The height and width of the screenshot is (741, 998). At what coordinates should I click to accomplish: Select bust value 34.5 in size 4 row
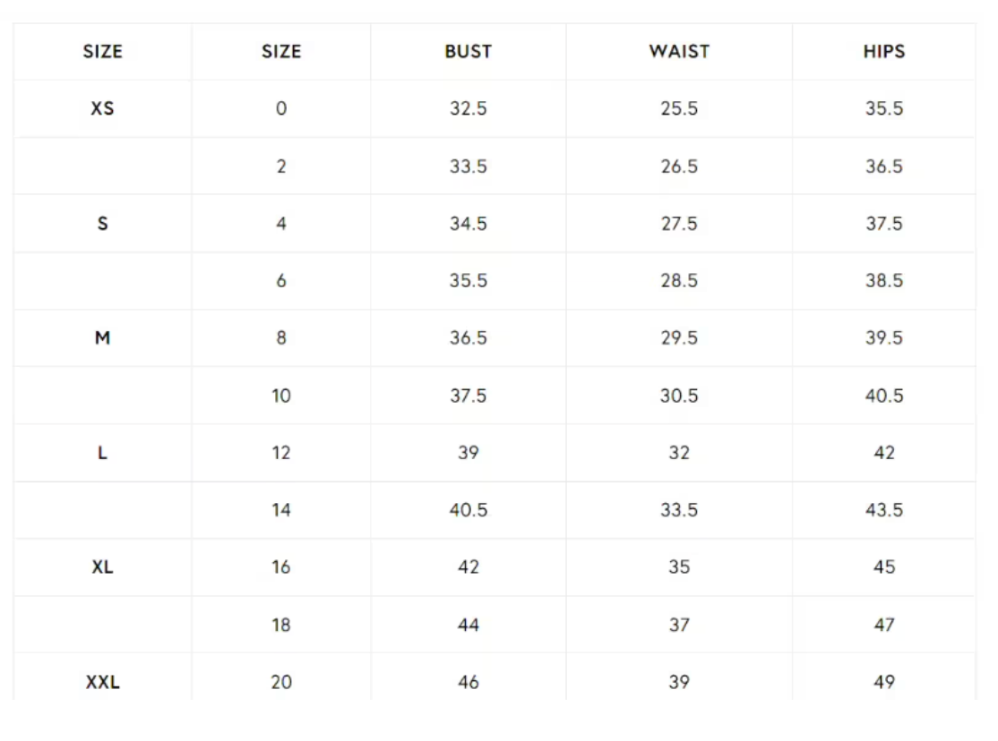pyautogui.click(x=468, y=224)
